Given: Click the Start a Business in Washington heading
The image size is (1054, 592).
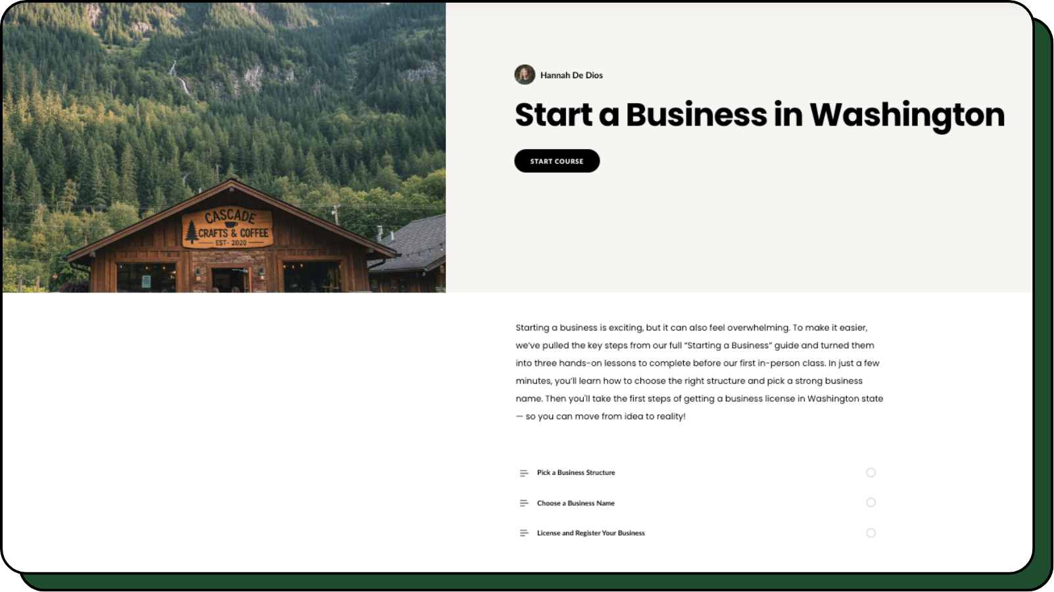Looking at the screenshot, I should 759,115.
